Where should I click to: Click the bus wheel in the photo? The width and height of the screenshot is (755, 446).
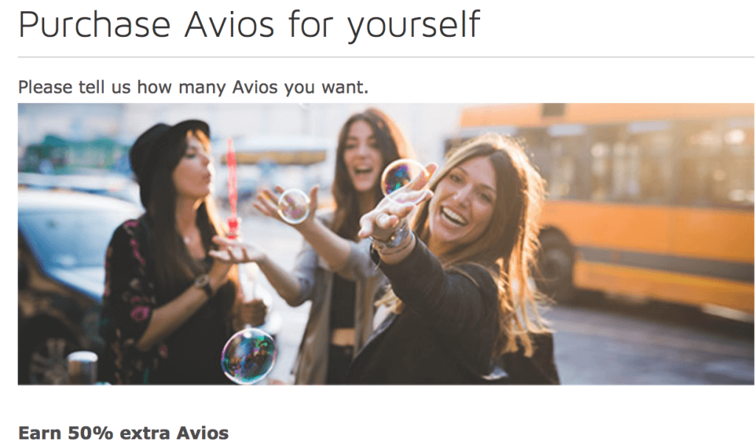pyautogui.click(x=557, y=265)
